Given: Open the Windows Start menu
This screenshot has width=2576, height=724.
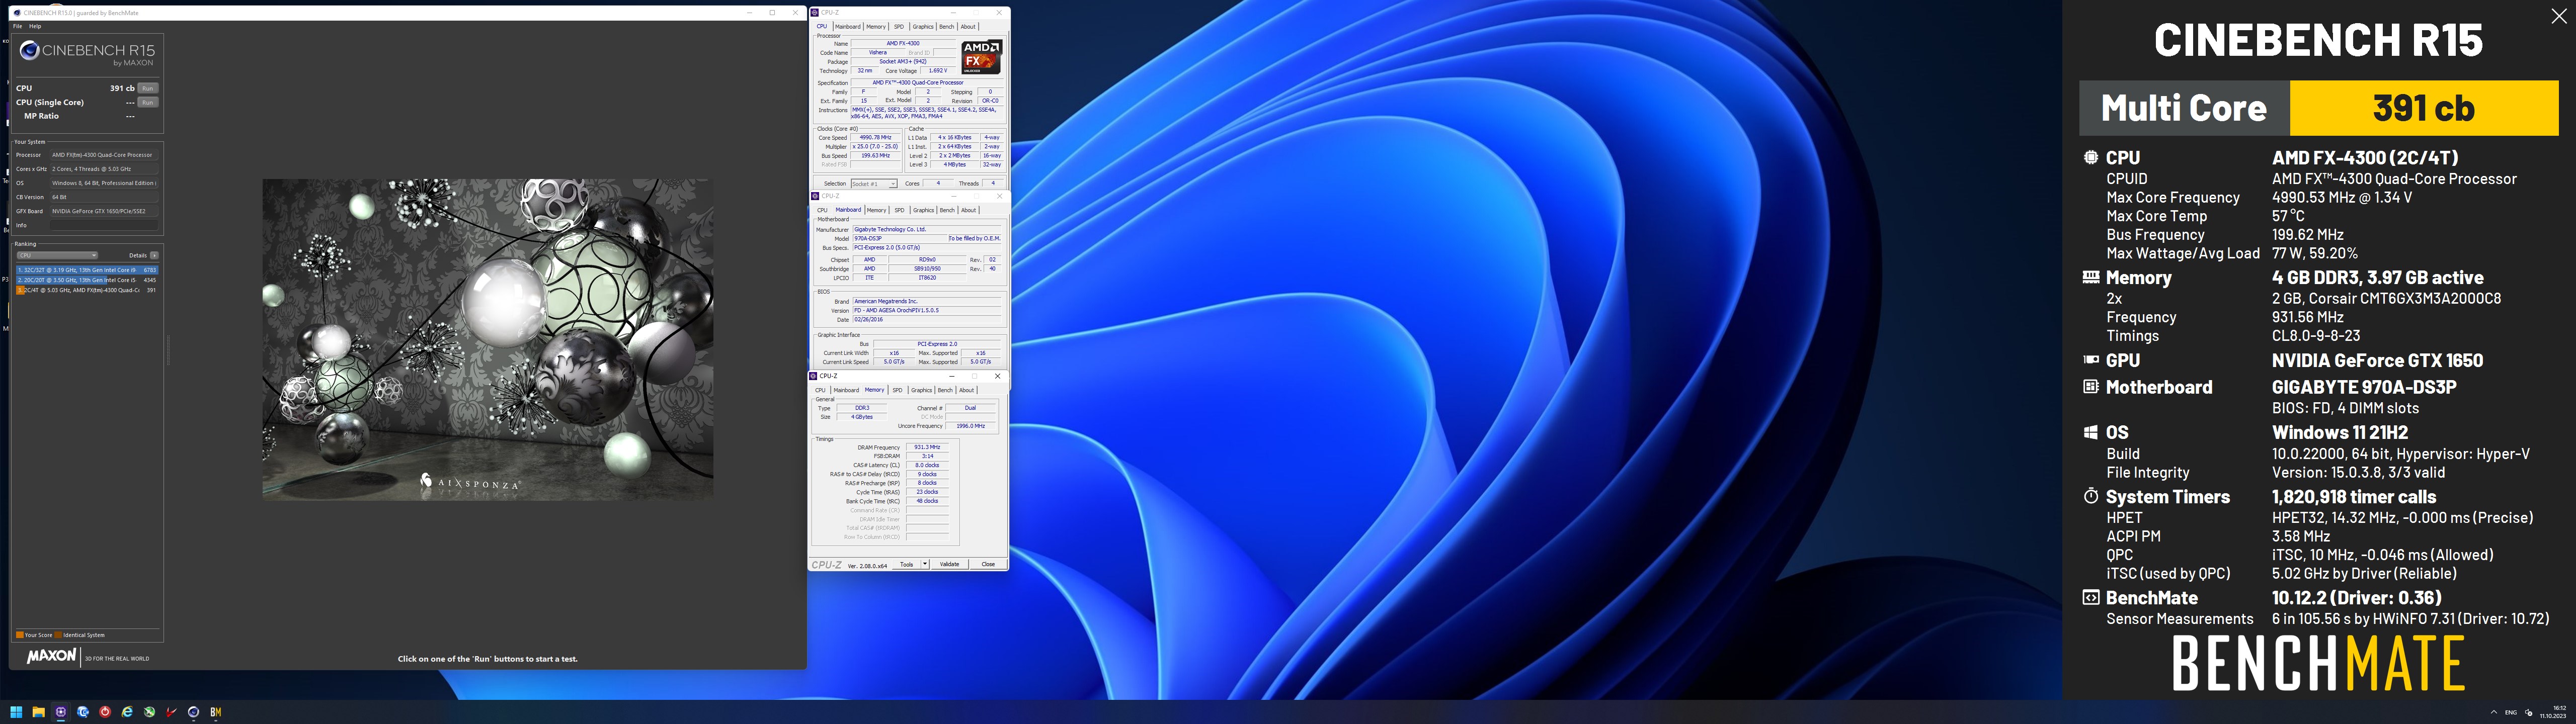Looking at the screenshot, I should 16,712.
